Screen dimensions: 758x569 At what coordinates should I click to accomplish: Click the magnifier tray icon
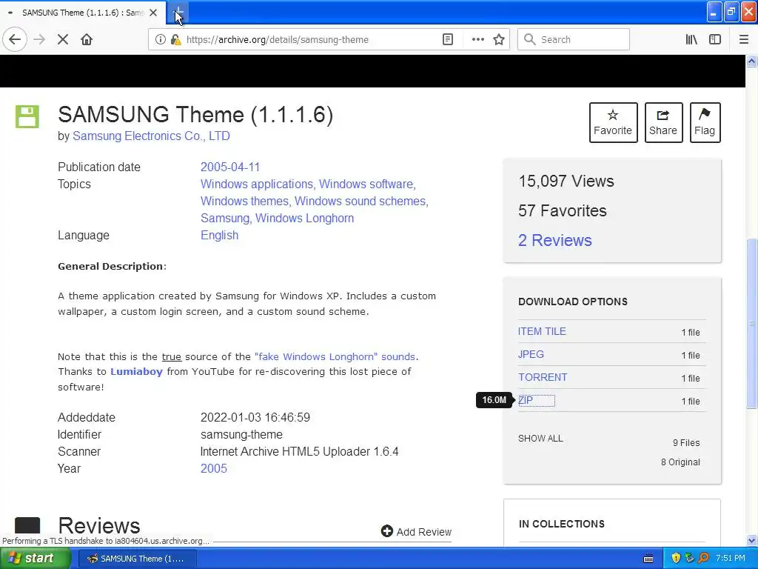tap(703, 559)
